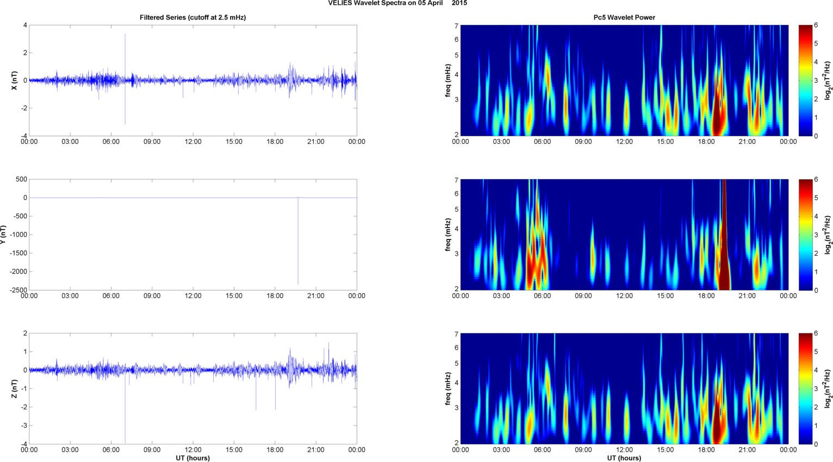Click the '-1500' tick label
The image size is (833, 462).
[18, 253]
